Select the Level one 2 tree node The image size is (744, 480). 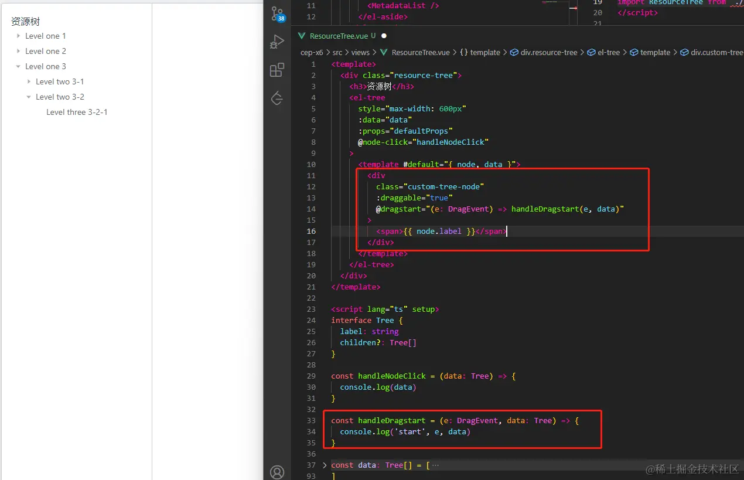[46, 51]
